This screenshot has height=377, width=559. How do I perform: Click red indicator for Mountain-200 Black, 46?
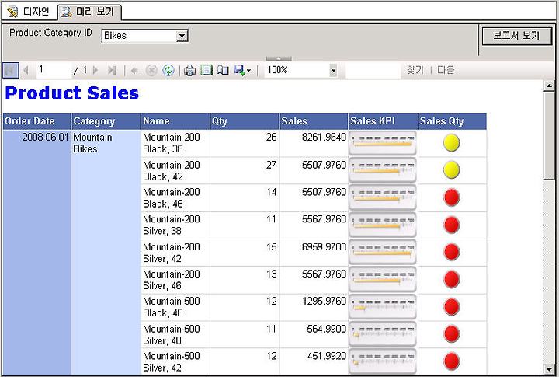pos(451,197)
